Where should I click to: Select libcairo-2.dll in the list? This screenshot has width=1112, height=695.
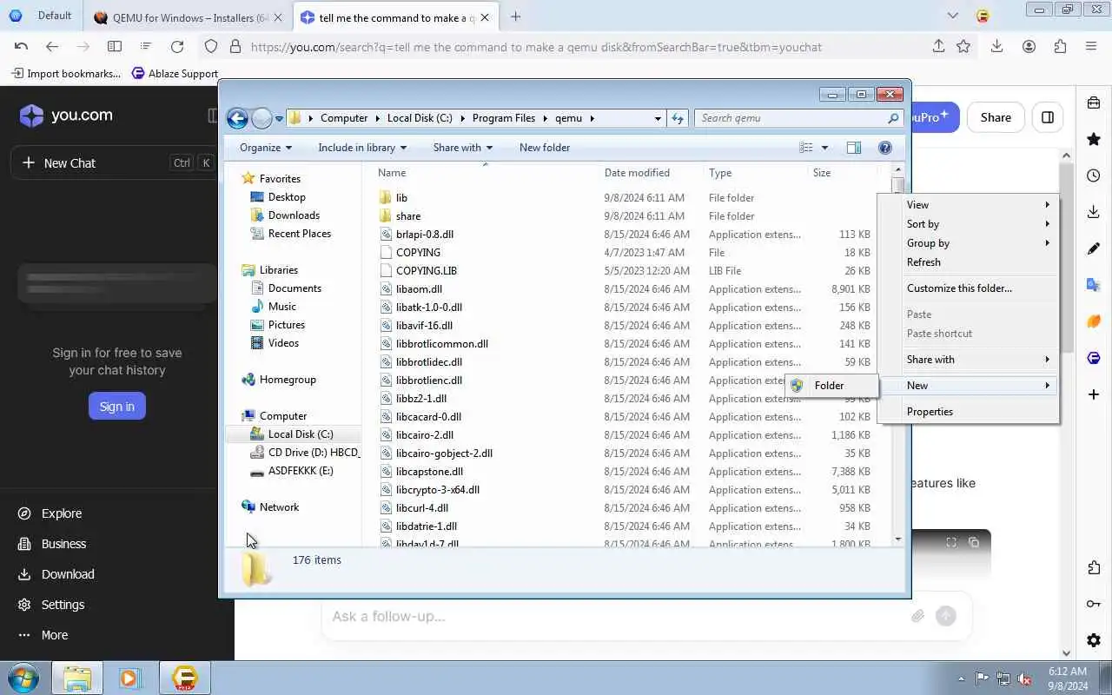point(424,435)
